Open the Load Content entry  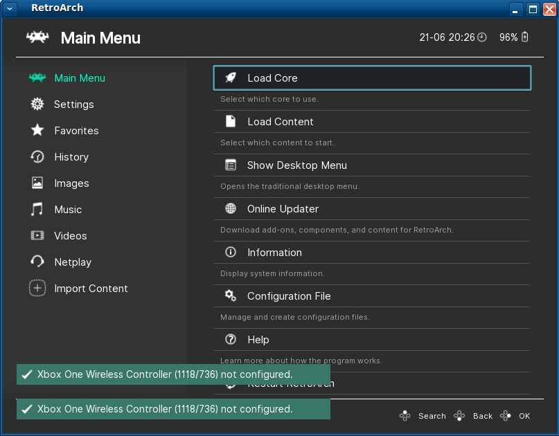tap(372, 122)
